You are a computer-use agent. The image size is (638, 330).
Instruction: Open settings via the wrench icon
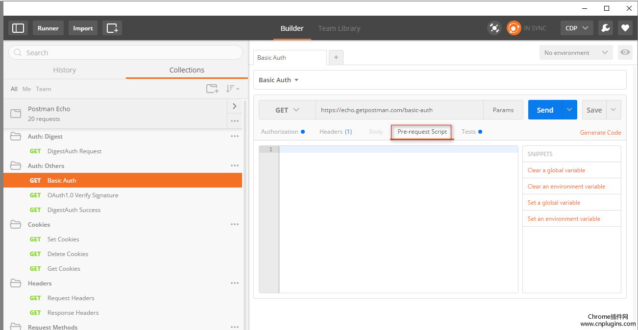tap(606, 28)
